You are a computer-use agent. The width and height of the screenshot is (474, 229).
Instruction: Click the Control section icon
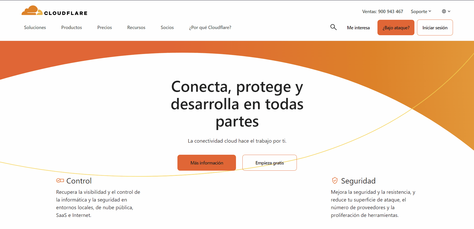click(60, 181)
